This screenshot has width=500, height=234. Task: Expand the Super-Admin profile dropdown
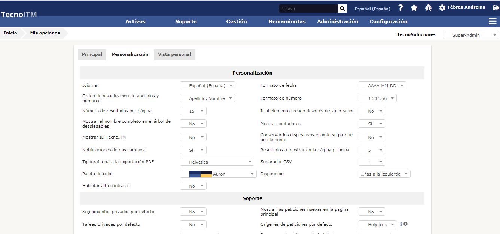471,35
